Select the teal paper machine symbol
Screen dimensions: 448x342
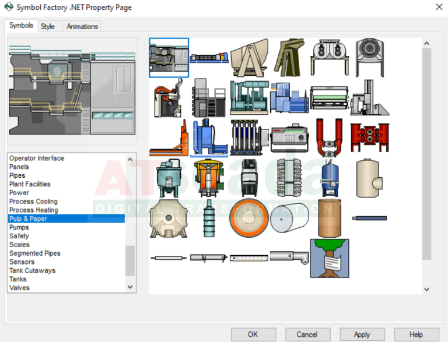[x=250, y=98]
